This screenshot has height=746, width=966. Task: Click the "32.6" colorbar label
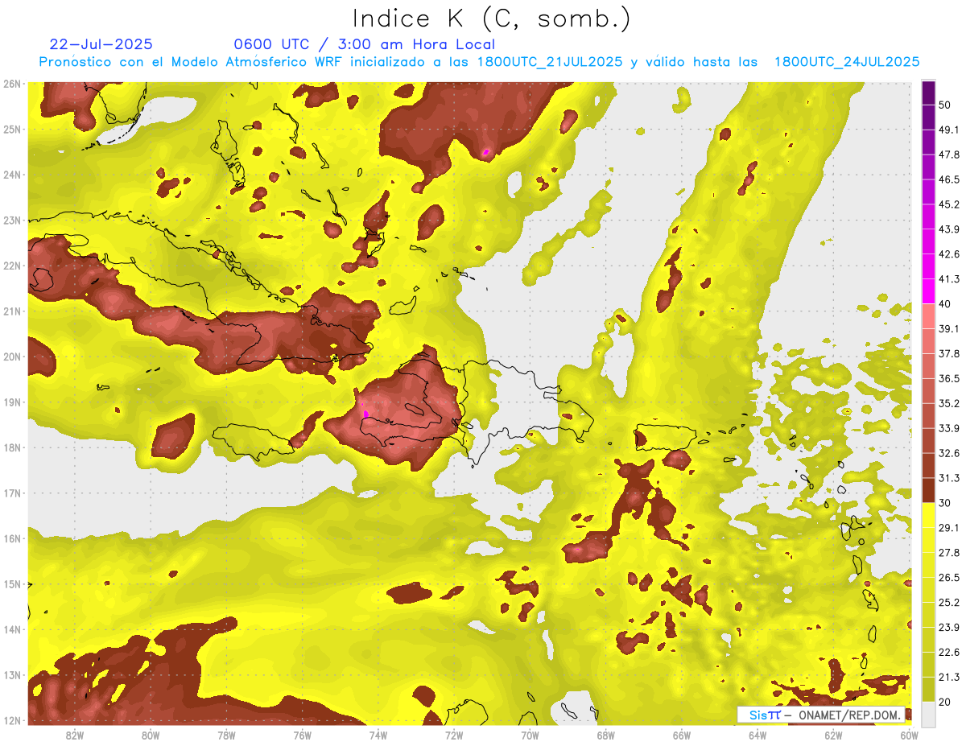click(949, 453)
